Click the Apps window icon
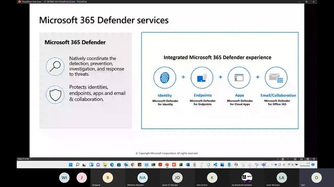This screenshot has width=334, height=187. point(239,77)
